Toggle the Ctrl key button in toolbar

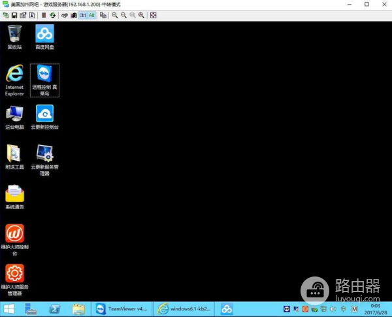(82, 14)
